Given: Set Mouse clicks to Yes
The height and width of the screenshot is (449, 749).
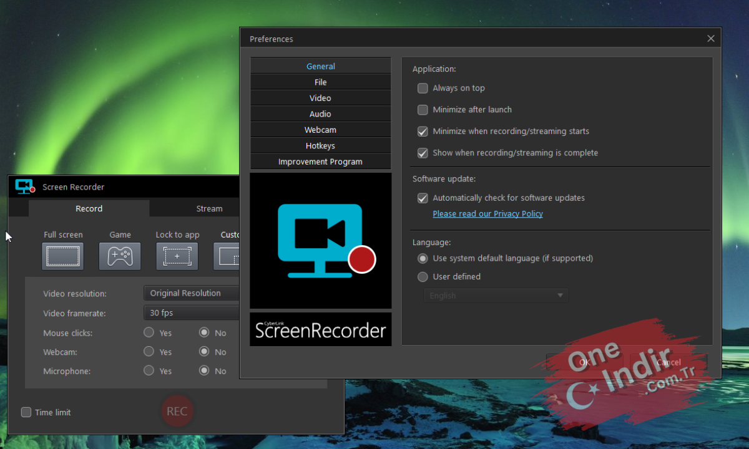Looking at the screenshot, I should click(x=149, y=332).
